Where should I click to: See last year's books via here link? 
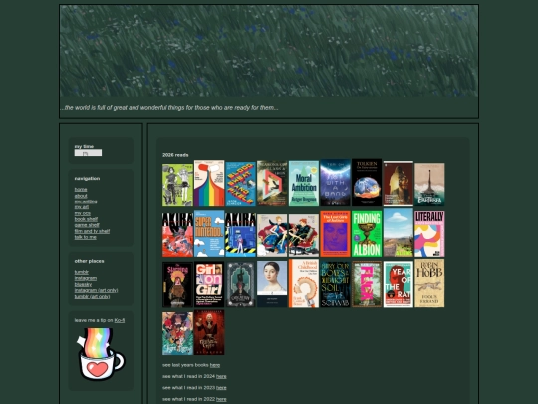215,365
